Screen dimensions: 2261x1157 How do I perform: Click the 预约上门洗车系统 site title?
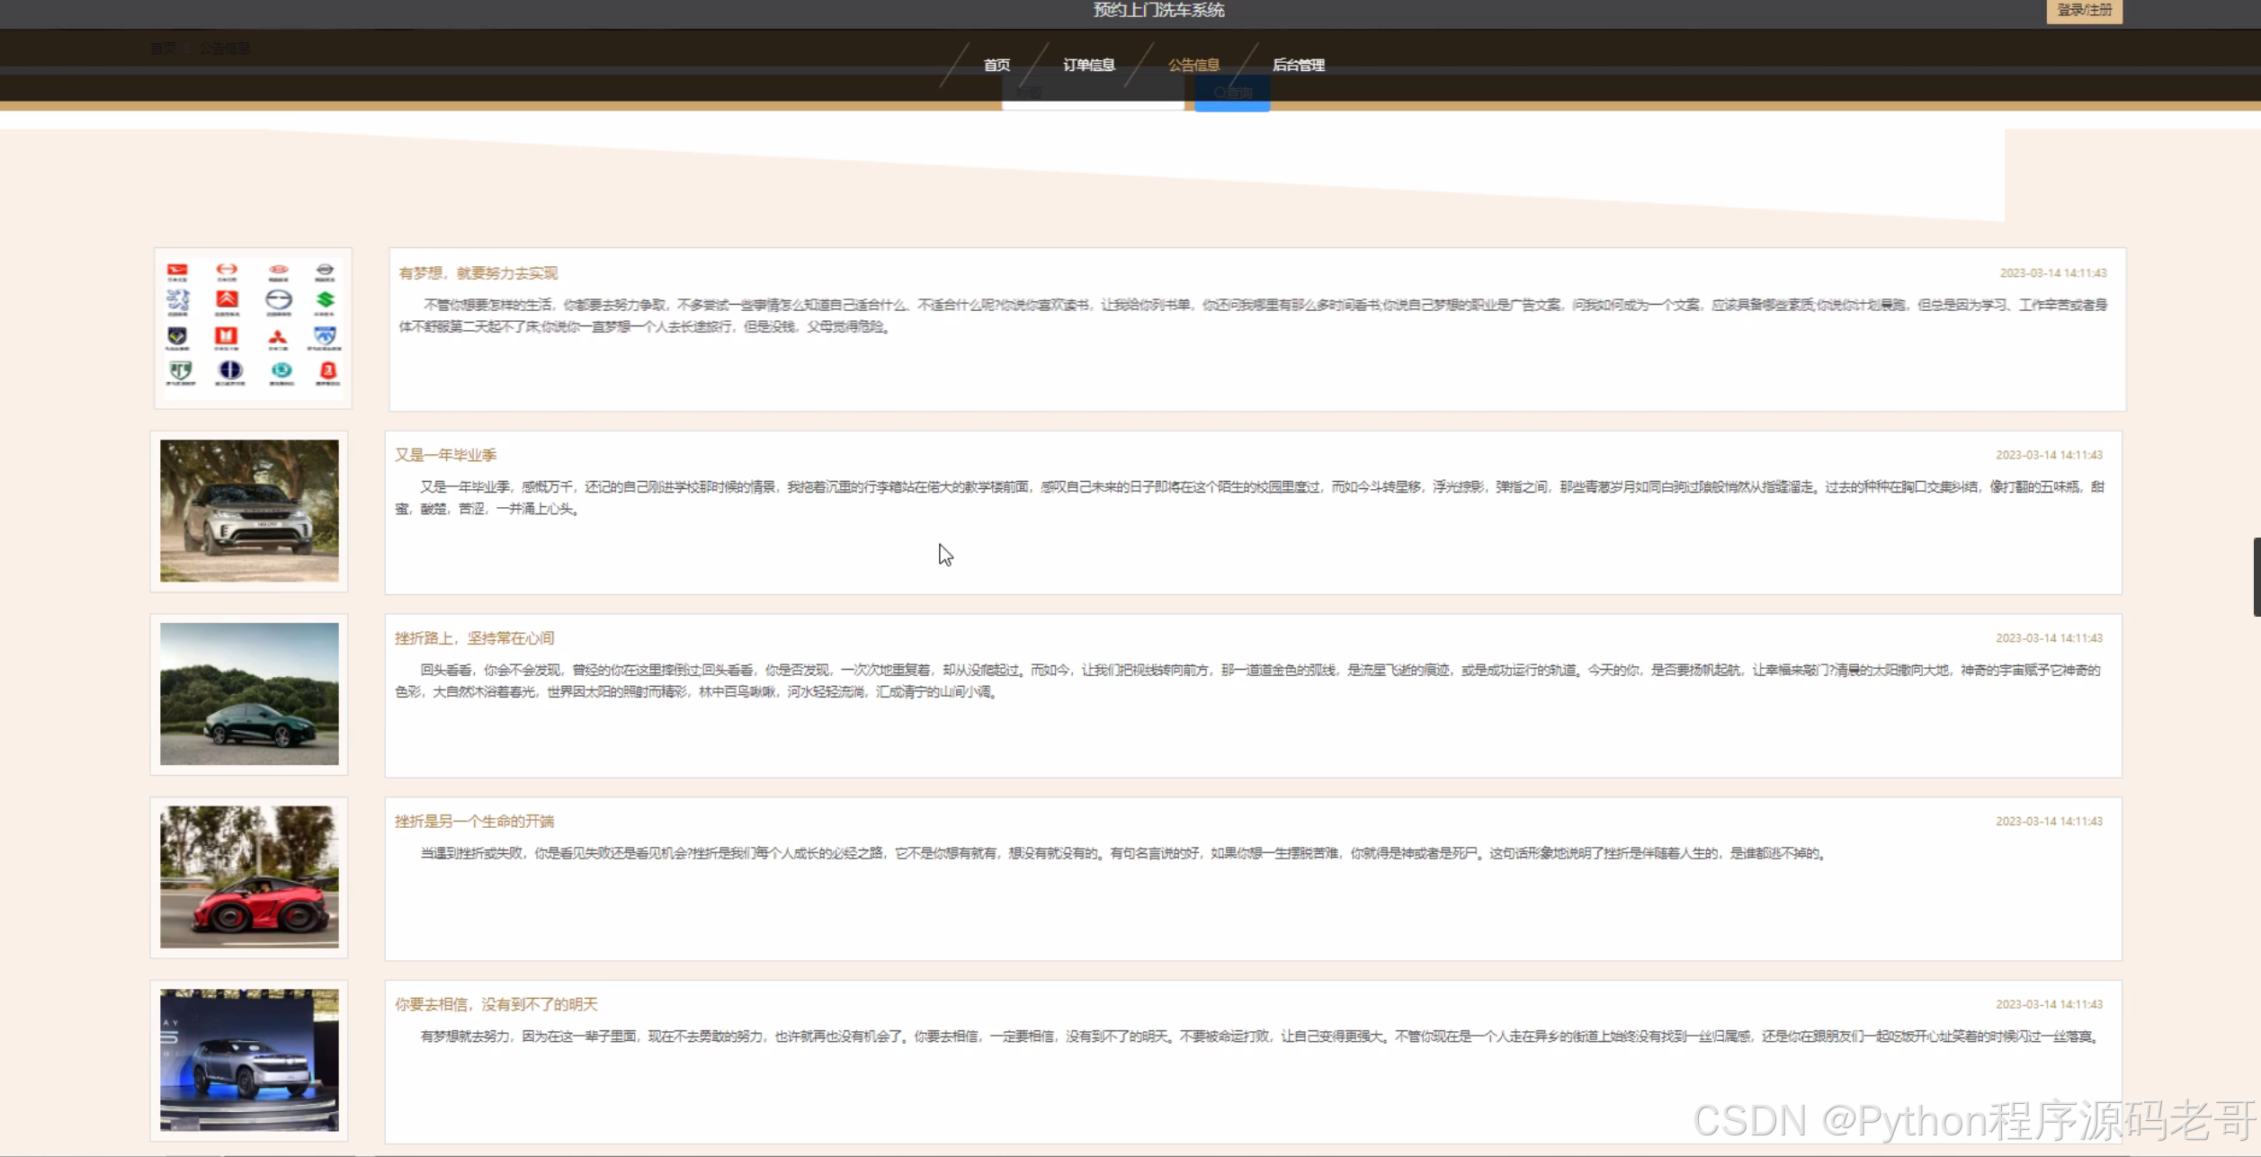click(1158, 11)
